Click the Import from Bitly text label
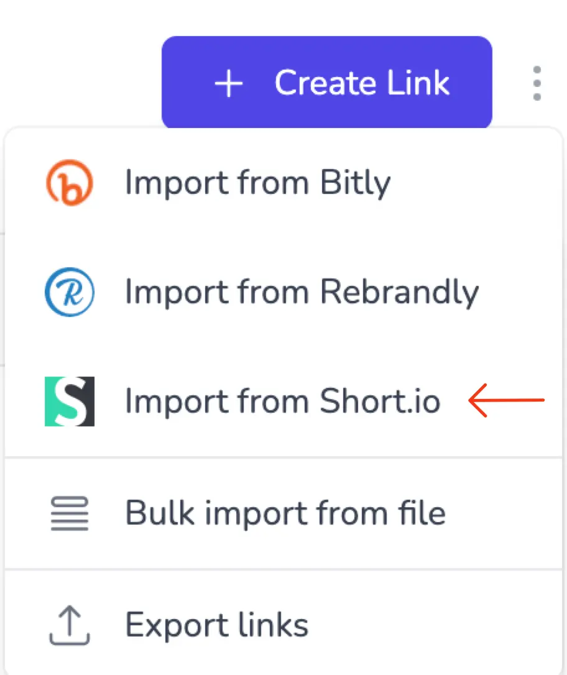The image size is (567, 675). (257, 182)
